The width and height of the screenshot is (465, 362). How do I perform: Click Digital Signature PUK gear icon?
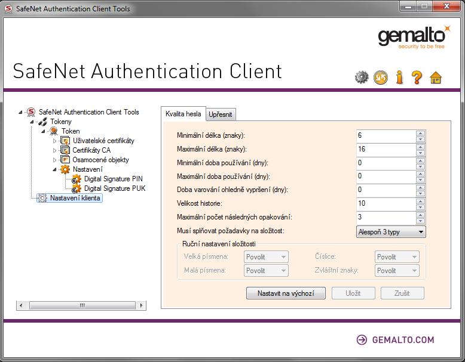click(77, 188)
